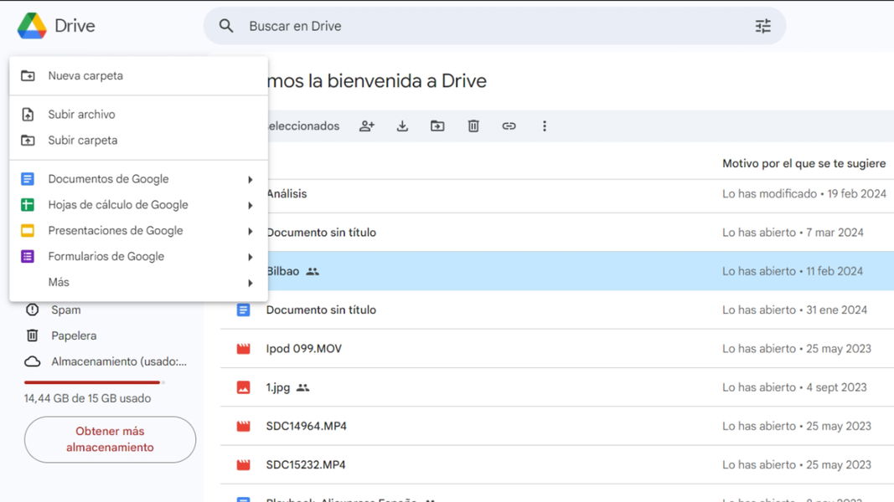The width and height of the screenshot is (894, 502).
Task: Click Obtener más almacenamiento button
Action: (110, 439)
